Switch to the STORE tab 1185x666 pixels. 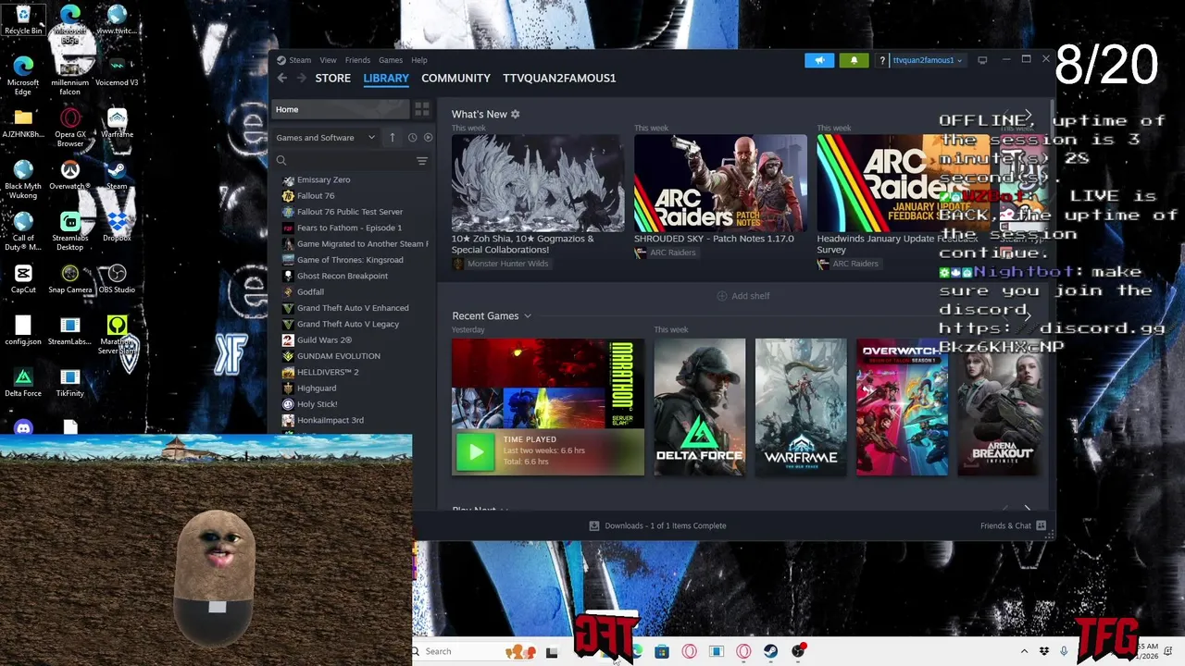pyautogui.click(x=332, y=79)
